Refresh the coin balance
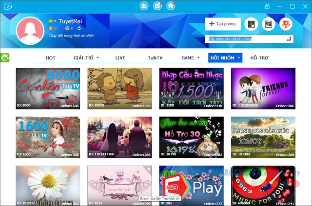Viewport: 312px width, 206px height. [79, 28]
